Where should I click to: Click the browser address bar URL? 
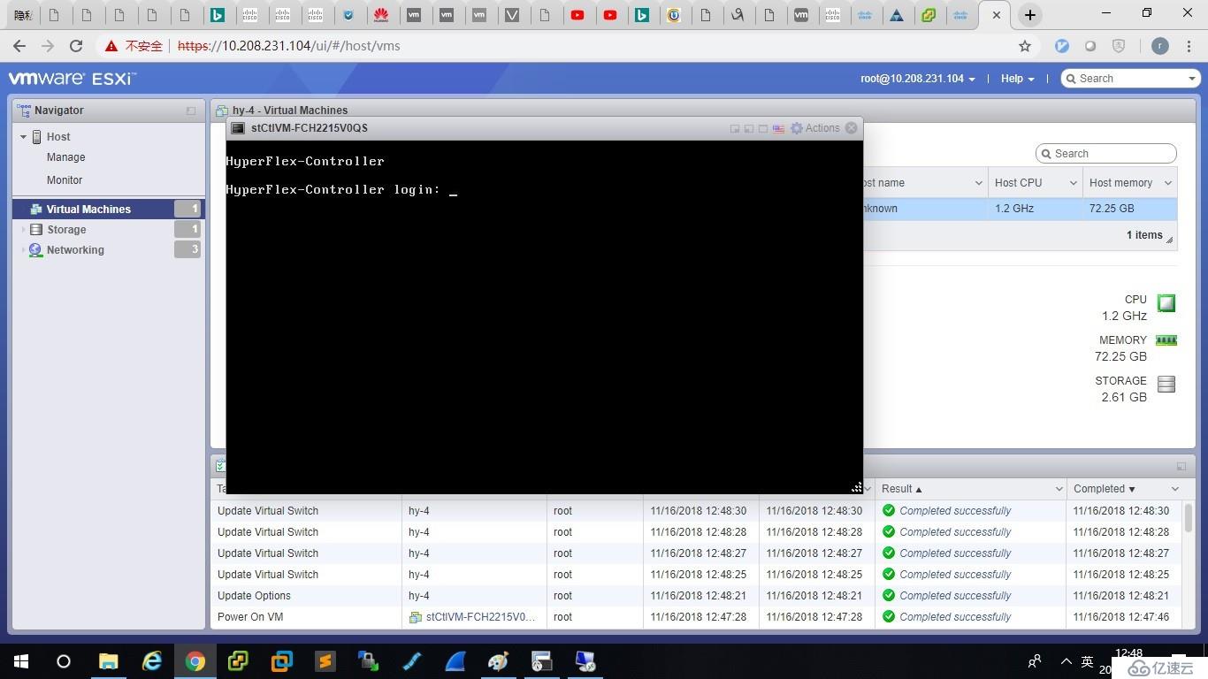pos(289,46)
